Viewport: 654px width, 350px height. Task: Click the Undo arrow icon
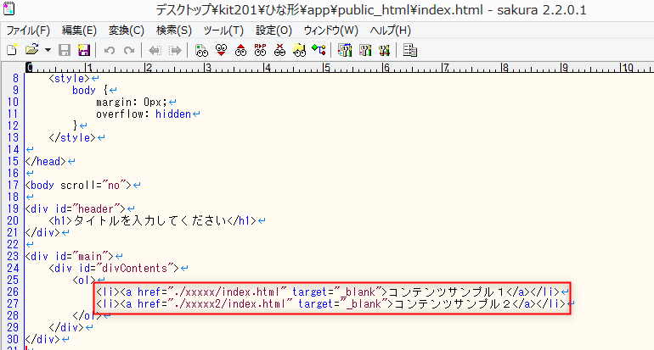(110, 50)
